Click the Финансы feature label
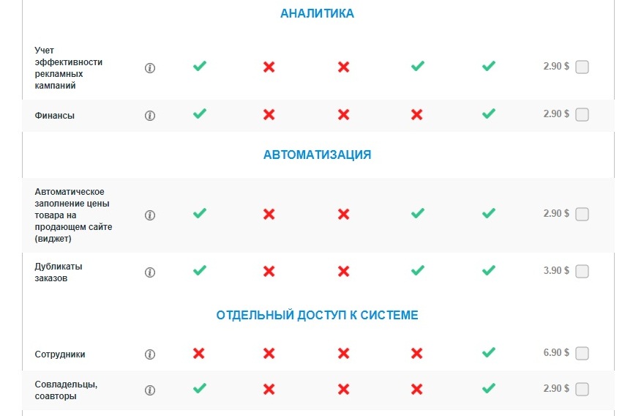This screenshot has height=416, width=633. [x=55, y=115]
